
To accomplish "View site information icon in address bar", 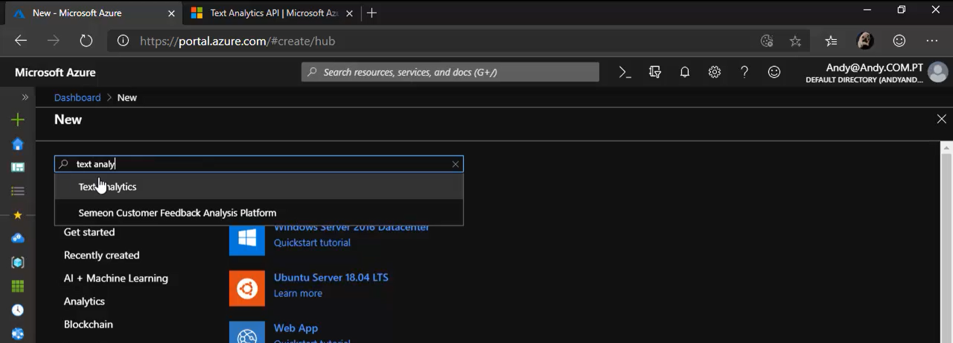I will [x=123, y=41].
